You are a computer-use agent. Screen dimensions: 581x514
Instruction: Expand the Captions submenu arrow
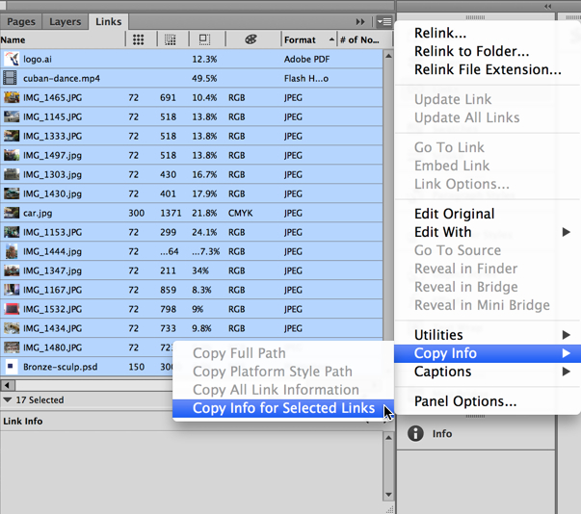(x=566, y=372)
